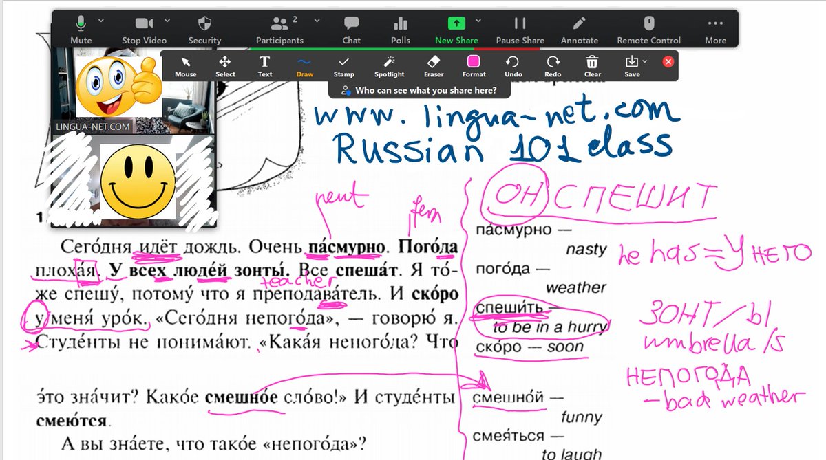Toggle the Spotlight tool
The width and height of the screenshot is (826, 460).
[389, 65]
